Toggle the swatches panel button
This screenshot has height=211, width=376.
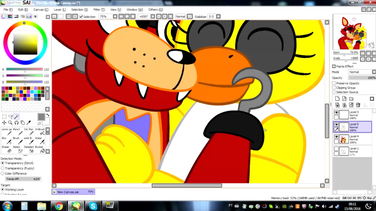point(29,16)
